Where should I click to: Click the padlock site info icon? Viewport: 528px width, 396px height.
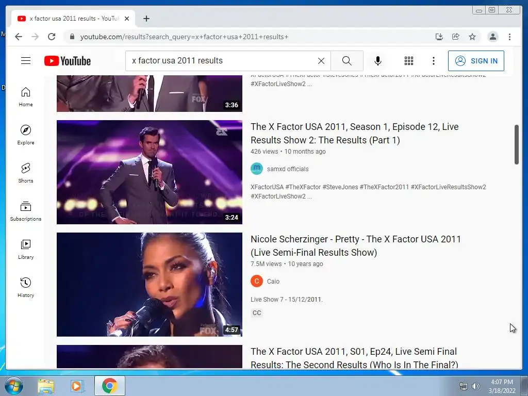click(x=72, y=37)
